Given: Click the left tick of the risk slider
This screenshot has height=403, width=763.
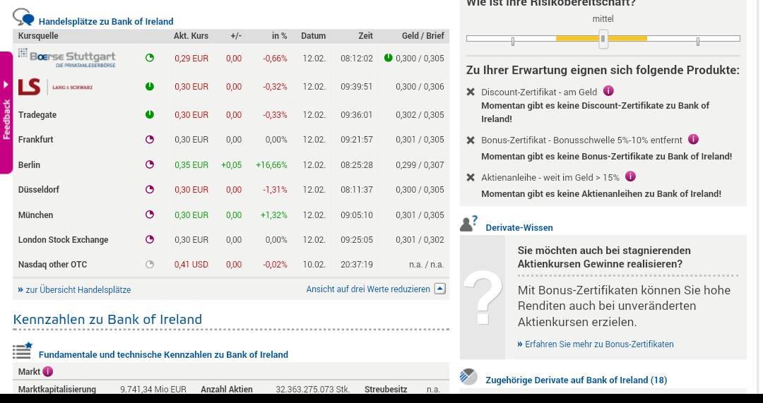Looking at the screenshot, I should (x=513, y=42).
